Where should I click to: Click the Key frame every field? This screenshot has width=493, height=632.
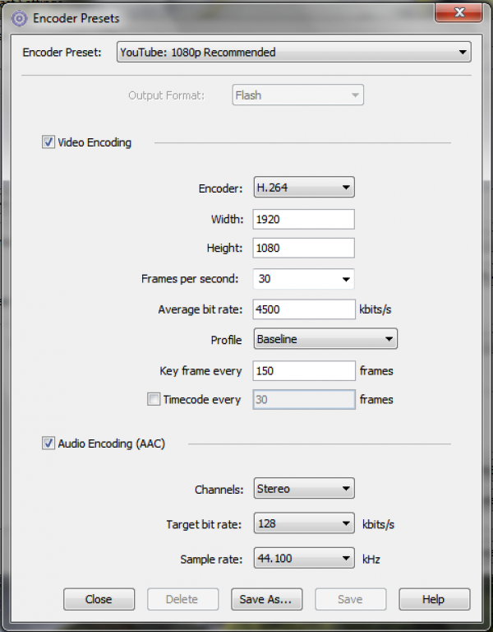[x=304, y=370]
